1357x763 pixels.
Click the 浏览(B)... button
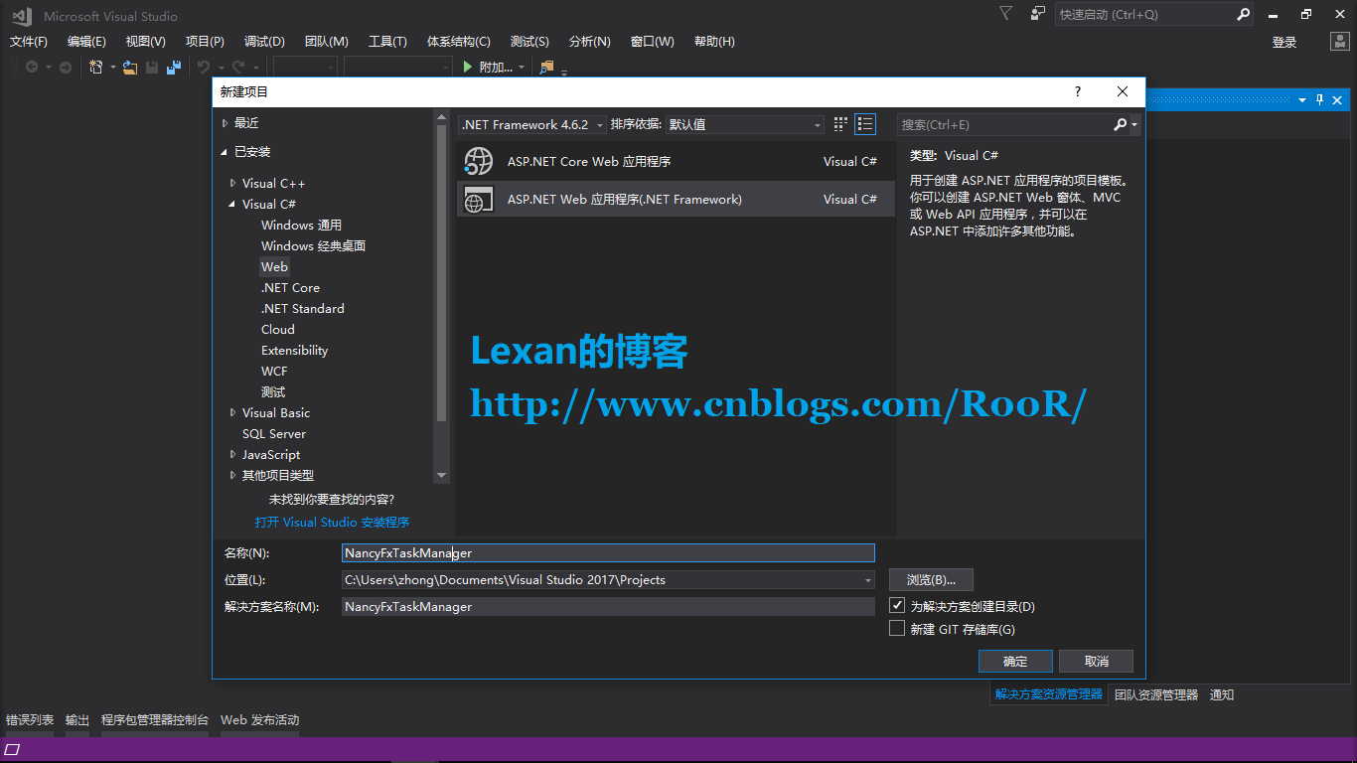tap(931, 580)
